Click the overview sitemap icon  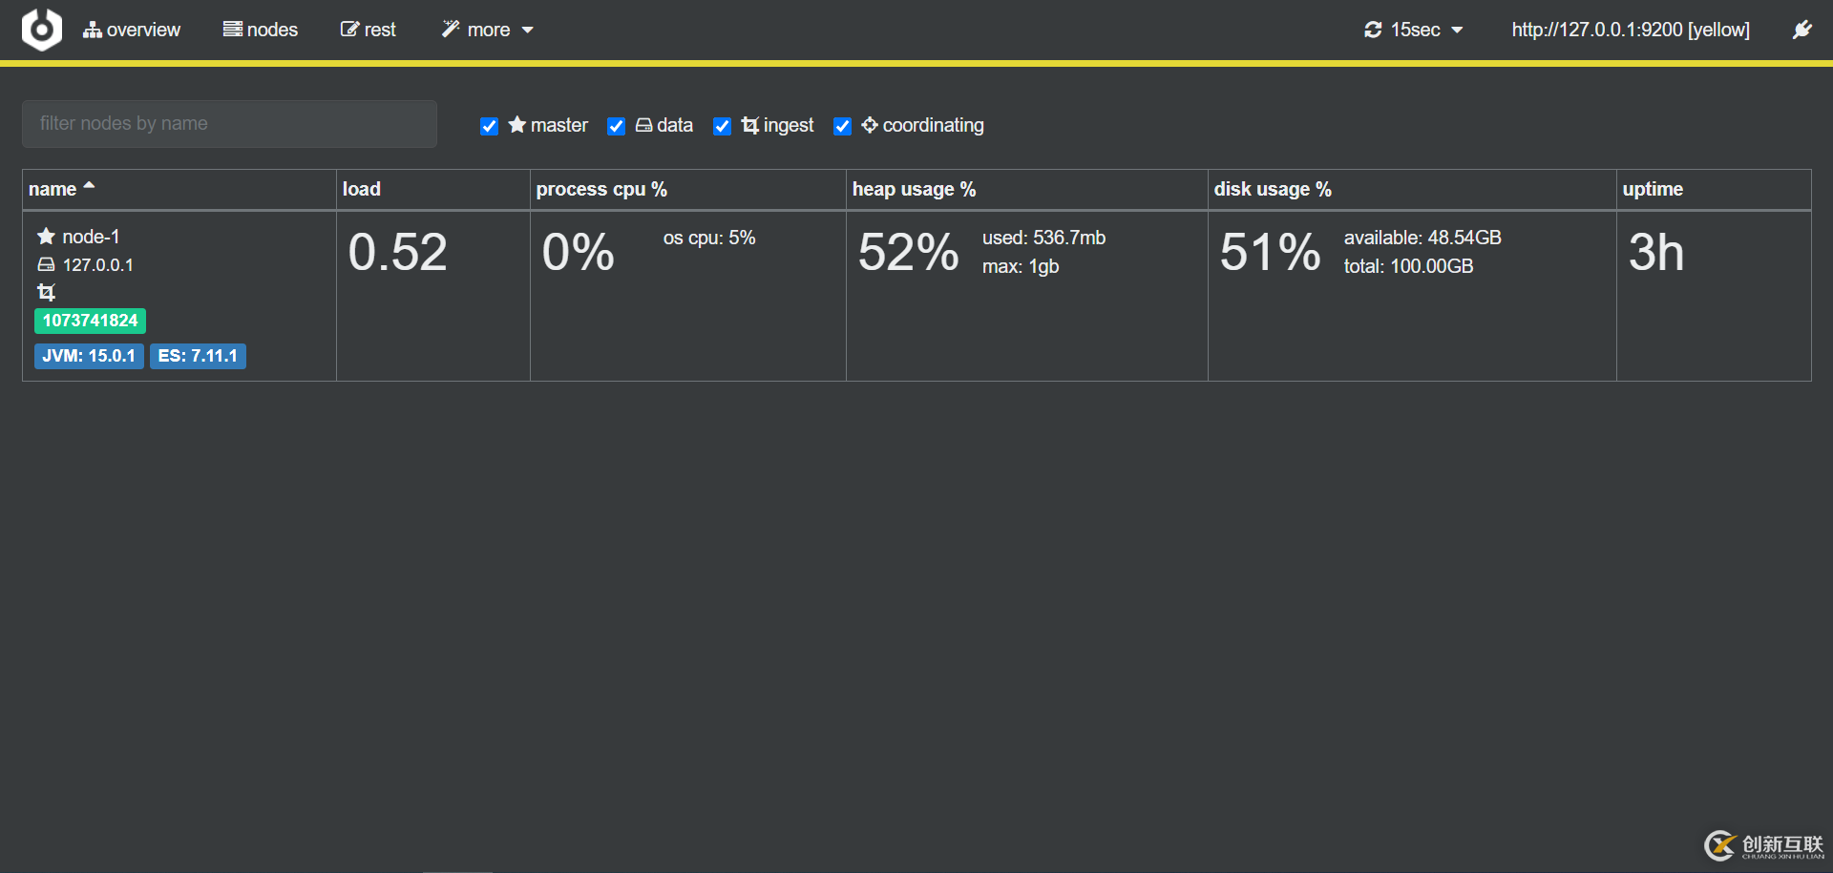pyautogui.click(x=92, y=30)
